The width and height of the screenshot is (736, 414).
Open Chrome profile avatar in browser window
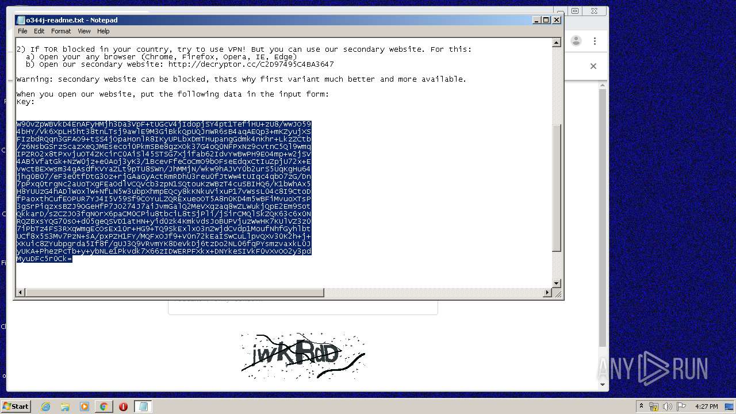click(x=576, y=41)
